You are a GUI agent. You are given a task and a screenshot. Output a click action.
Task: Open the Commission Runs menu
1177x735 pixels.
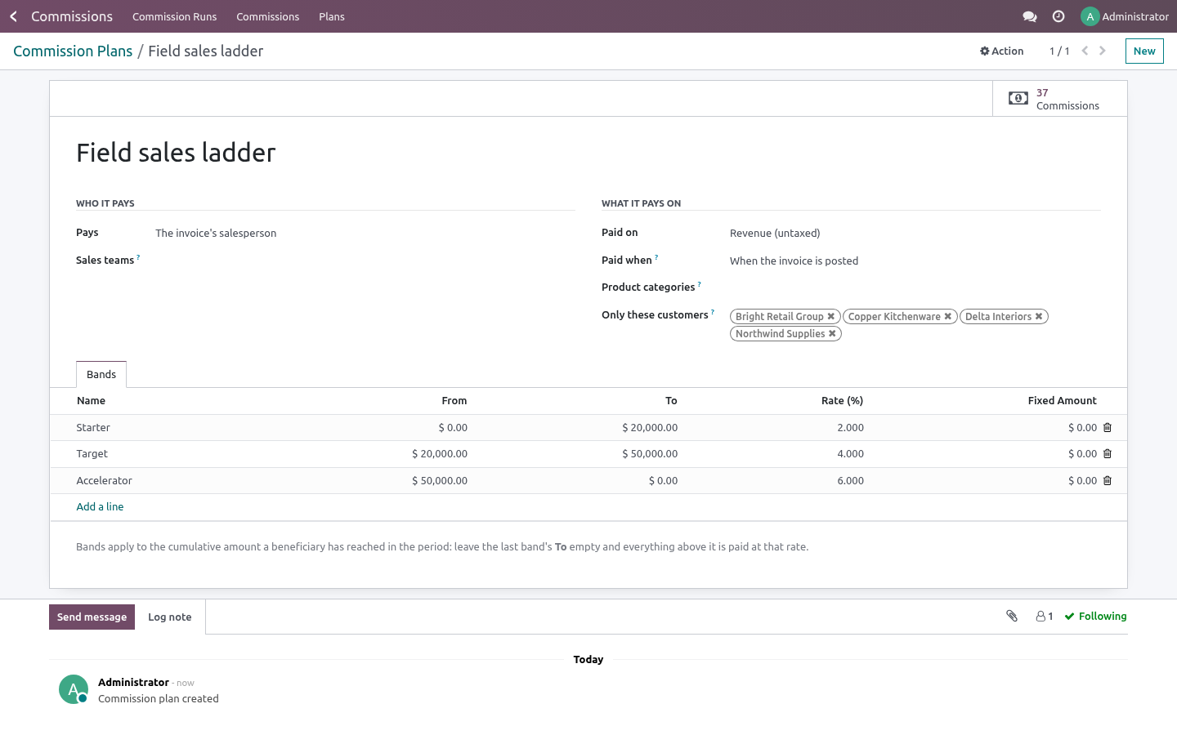[174, 16]
